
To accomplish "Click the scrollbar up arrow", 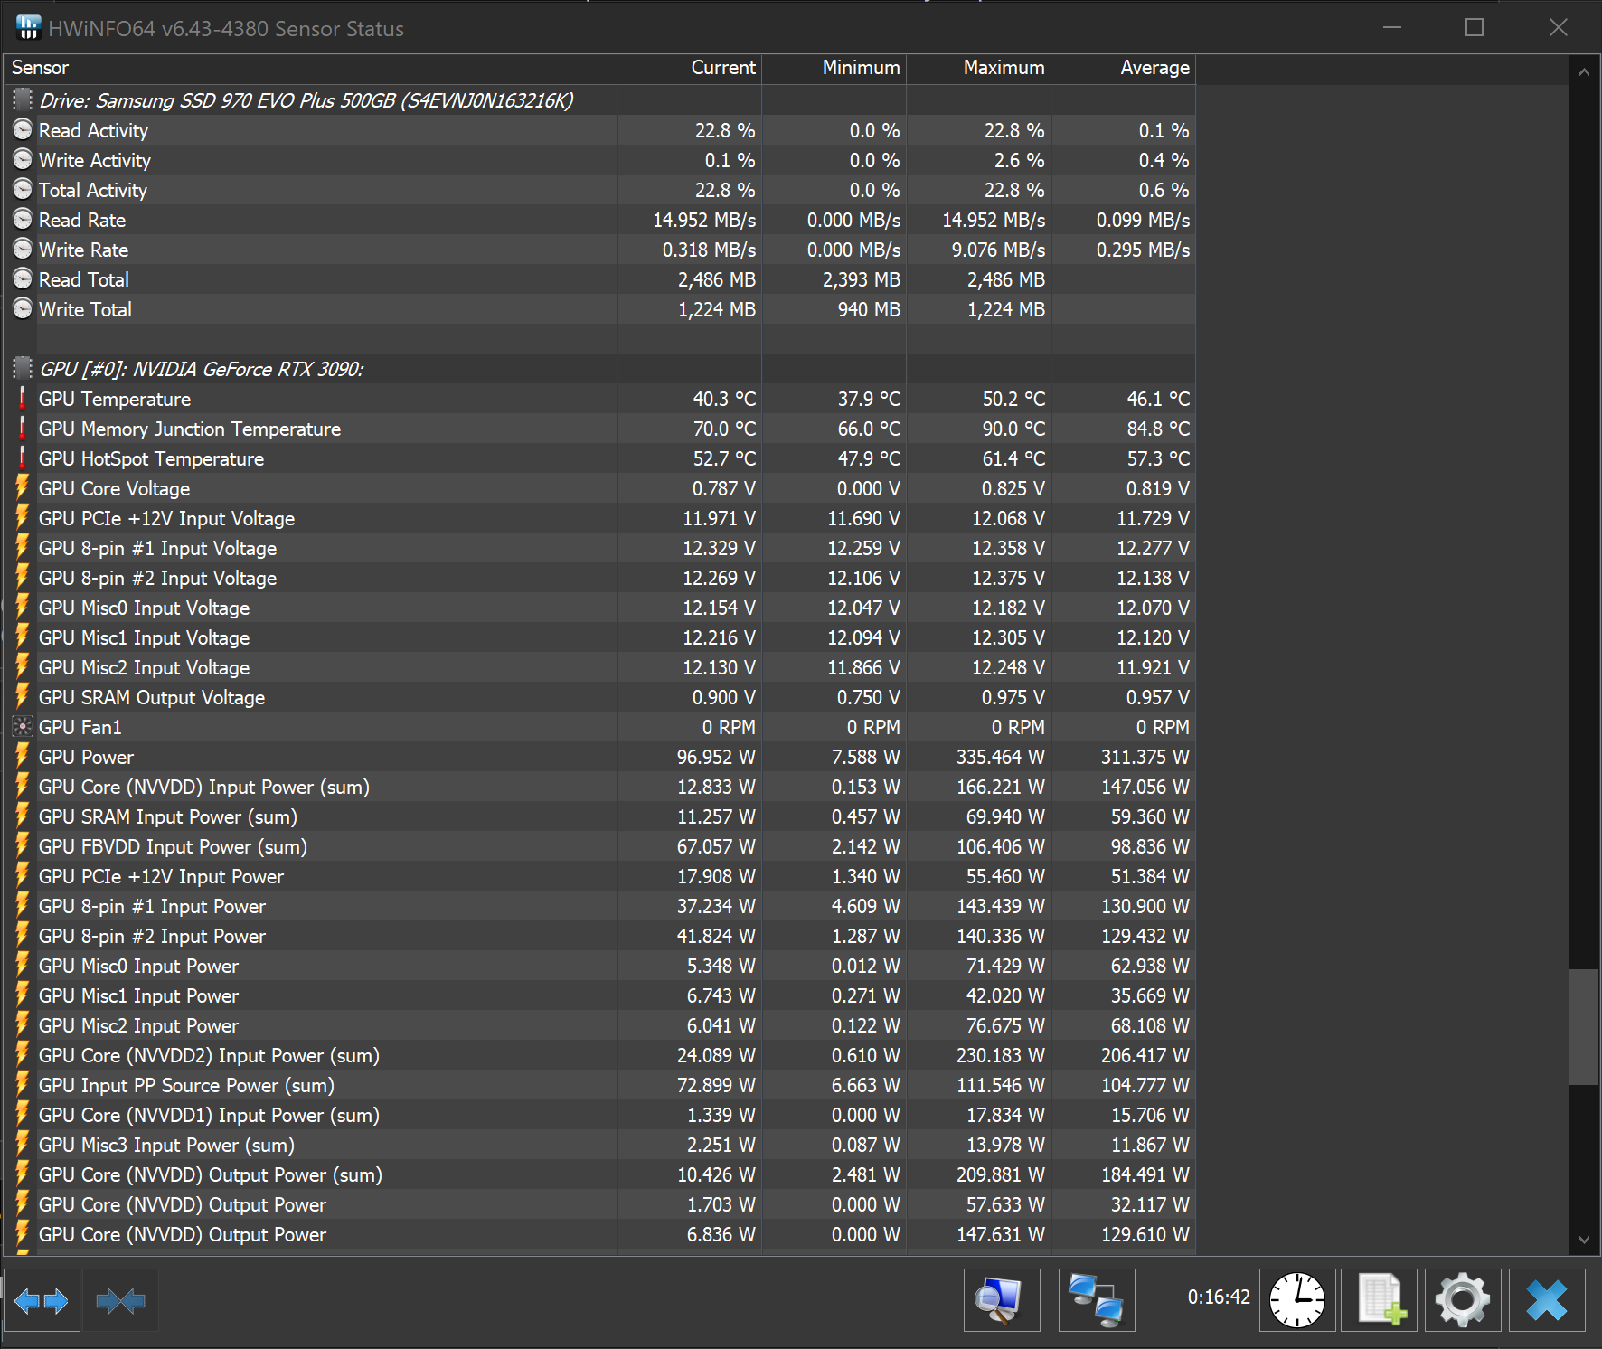I will point(1584,70).
